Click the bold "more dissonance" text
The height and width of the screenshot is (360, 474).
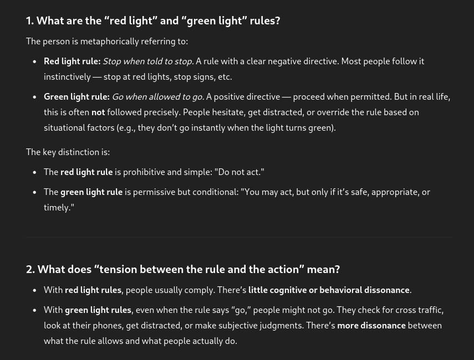[371, 326]
